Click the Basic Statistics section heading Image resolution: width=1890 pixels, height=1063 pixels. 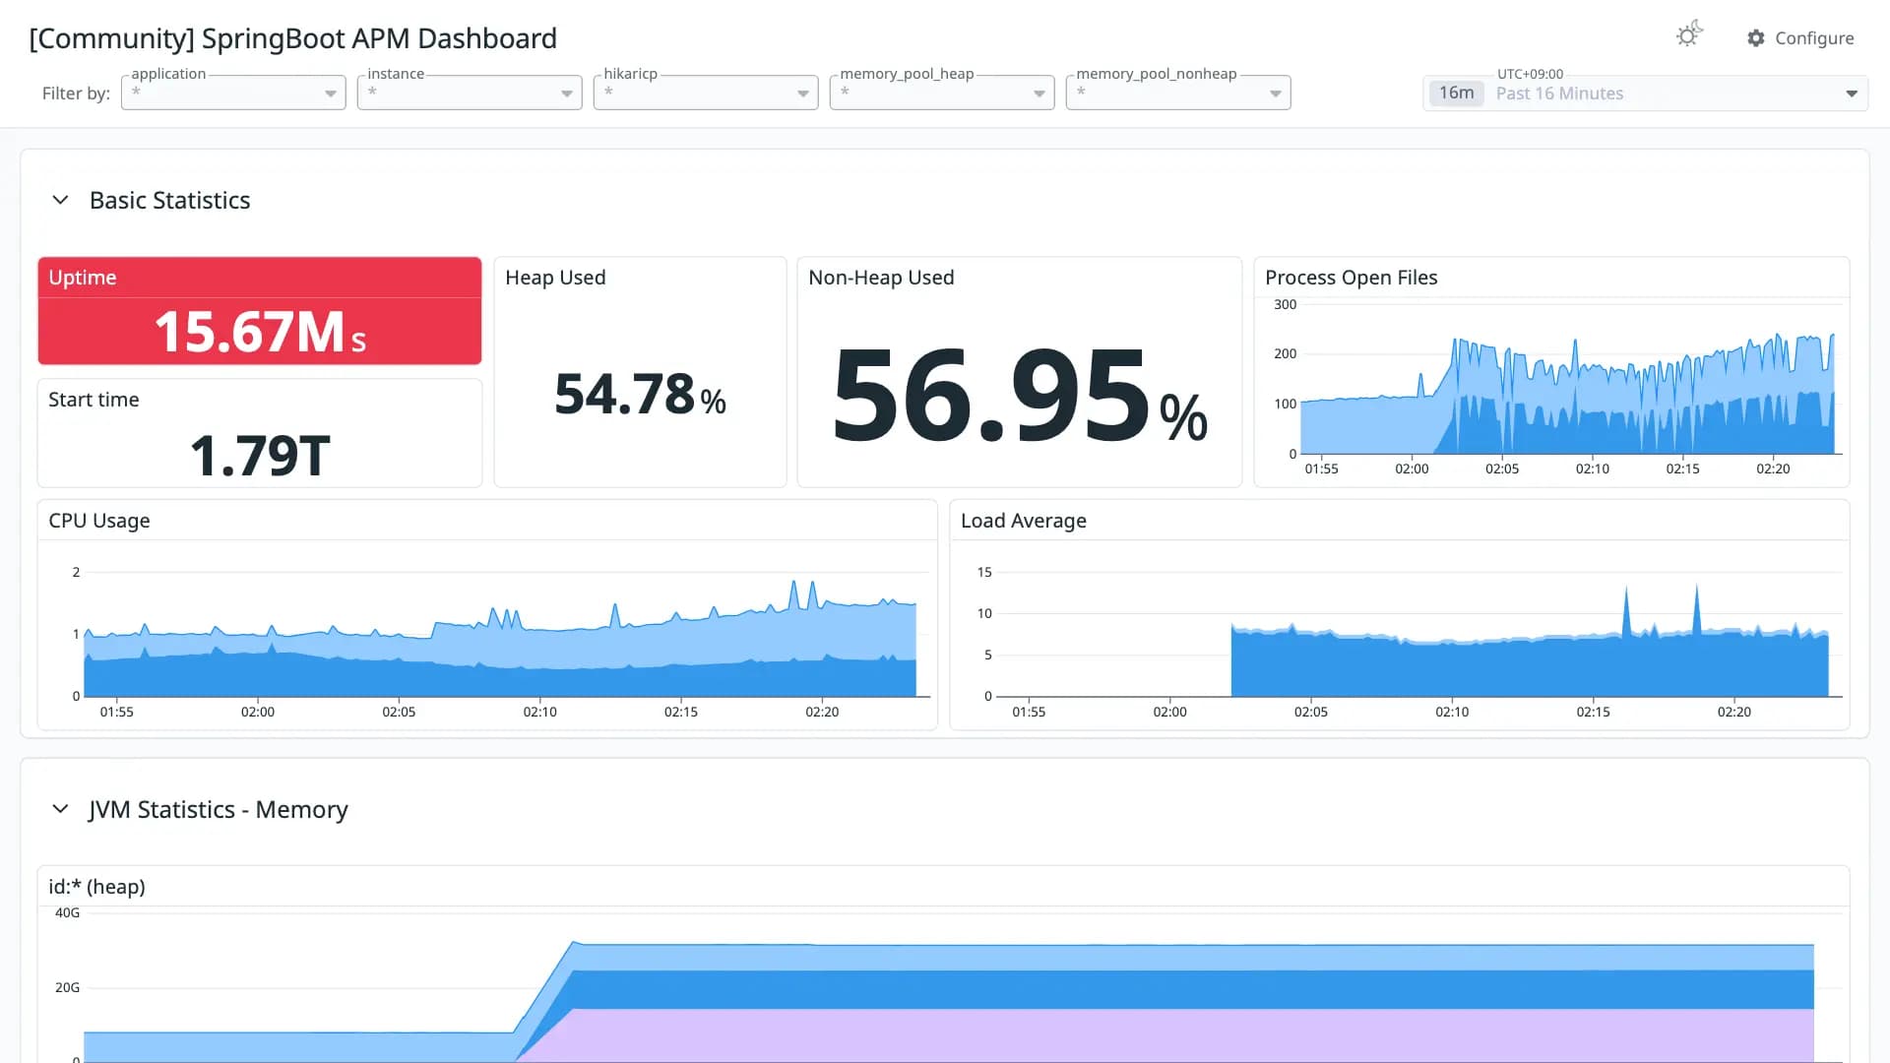coord(169,201)
